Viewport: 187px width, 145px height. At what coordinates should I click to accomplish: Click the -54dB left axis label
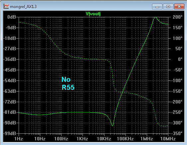(x=10, y=80)
